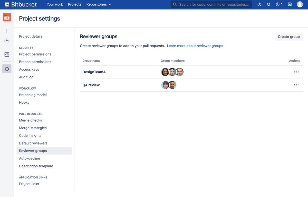Select Branch permissions in settings sidebar
Viewport: 308px width, 197px height.
(35, 62)
